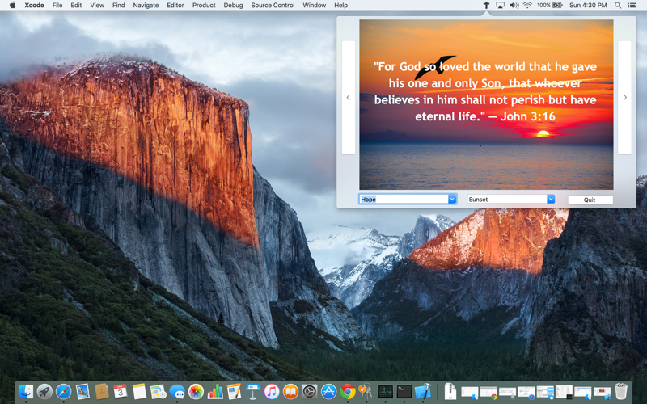The image size is (647, 404).
Task: Open the Trash in the Dock
Action: click(x=621, y=391)
